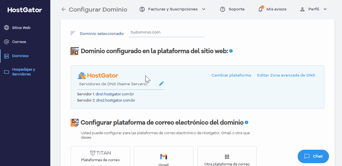Image resolution: width=342 pixels, height=166 pixels.
Task: Open Facturas y Suscripciones menu
Action: click(173, 9)
